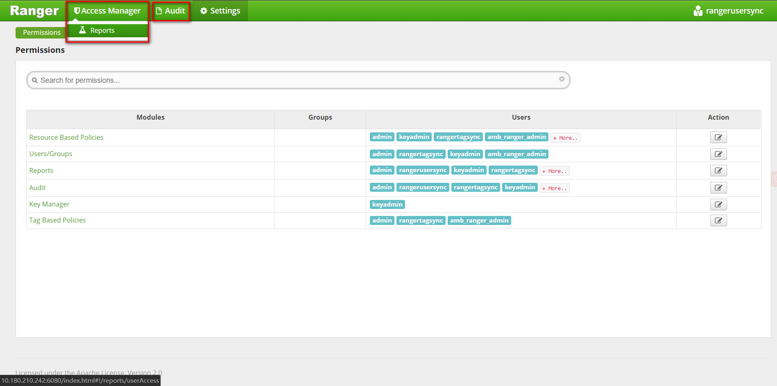
Task: Click the Apache License footer text
Action: coord(89,372)
